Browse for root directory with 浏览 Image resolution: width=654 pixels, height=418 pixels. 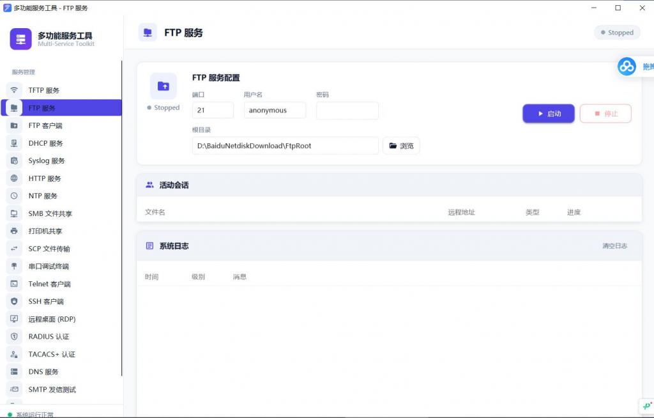401,146
